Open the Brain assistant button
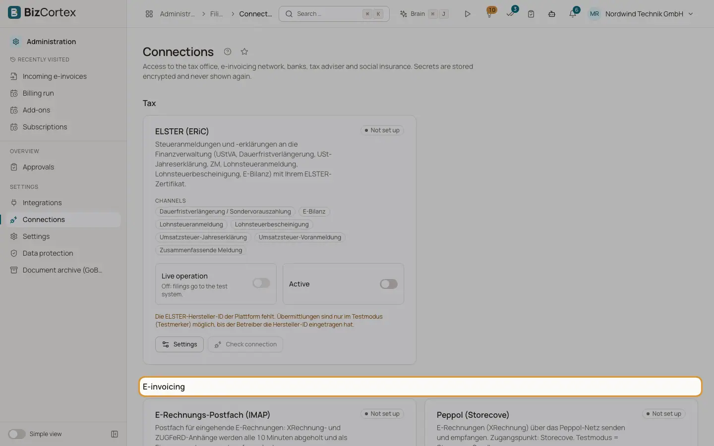The height and width of the screenshot is (446, 714). [424, 14]
